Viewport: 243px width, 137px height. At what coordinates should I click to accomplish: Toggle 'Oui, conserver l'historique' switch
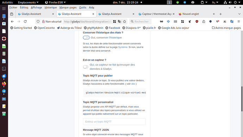86,37
